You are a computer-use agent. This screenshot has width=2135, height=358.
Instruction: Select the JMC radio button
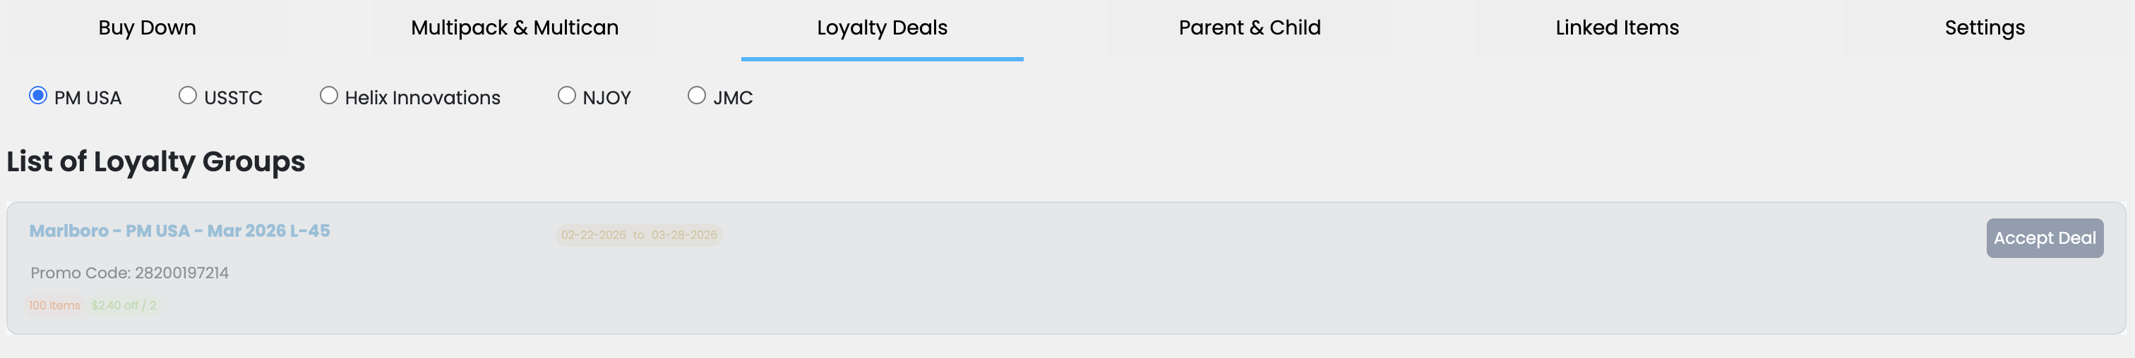pyautogui.click(x=697, y=96)
